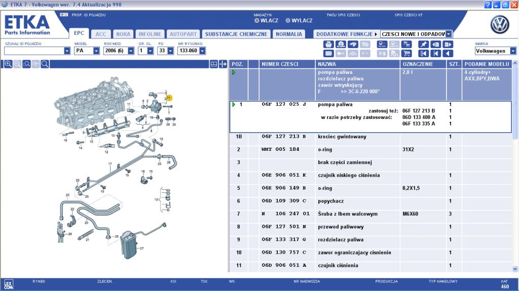Click yellow callout 1 in diagram
Image resolution: width=519 pixels, height=291 pixels.
coord(169,98)
